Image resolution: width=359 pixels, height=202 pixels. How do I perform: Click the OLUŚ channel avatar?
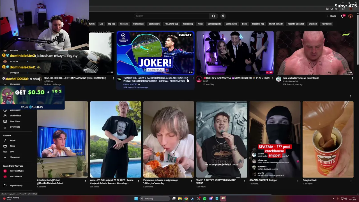pyautogui.click(x=199, y=79)
